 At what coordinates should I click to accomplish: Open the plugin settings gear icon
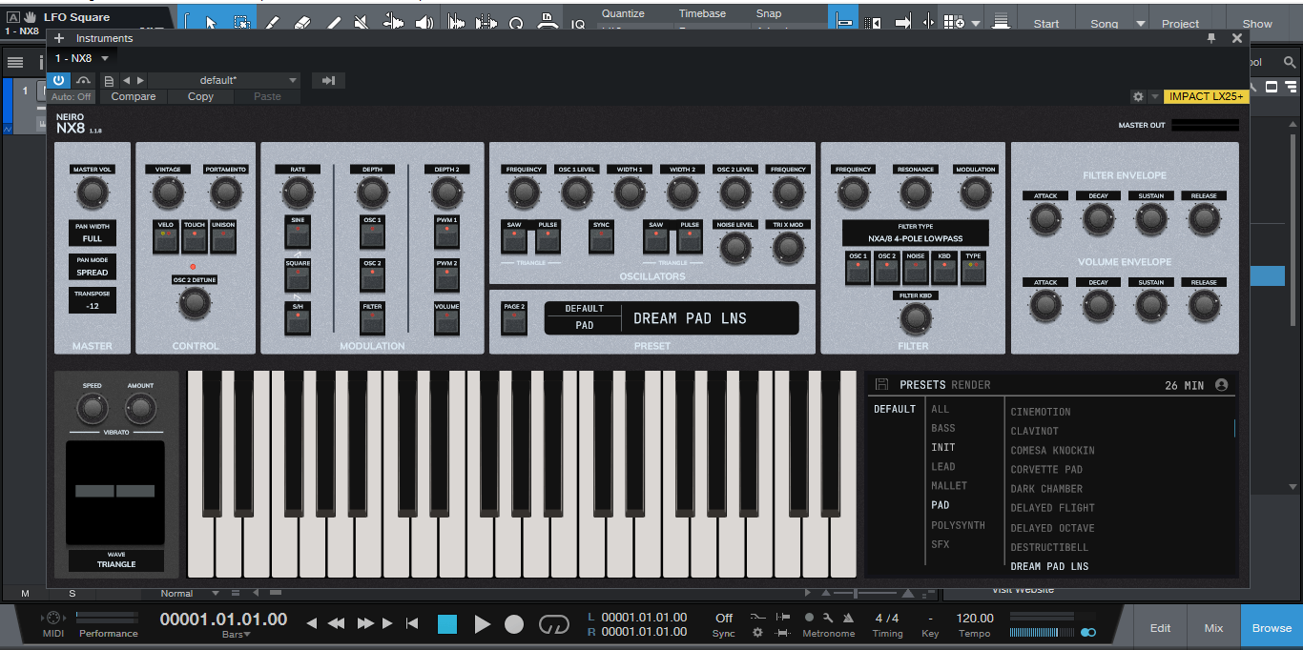pyautogui.click(x=1138, y=96)
